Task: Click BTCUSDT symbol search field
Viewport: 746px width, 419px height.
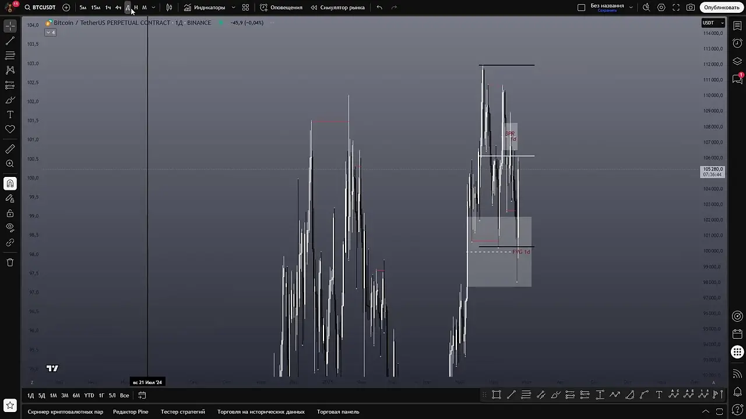Action: [x=40, y=8]
